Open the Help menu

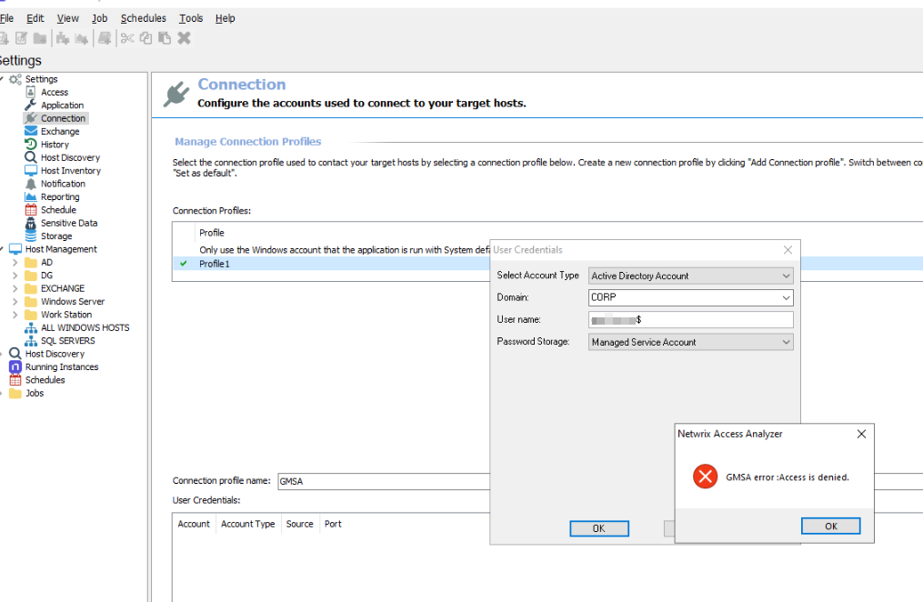(225, 18)
